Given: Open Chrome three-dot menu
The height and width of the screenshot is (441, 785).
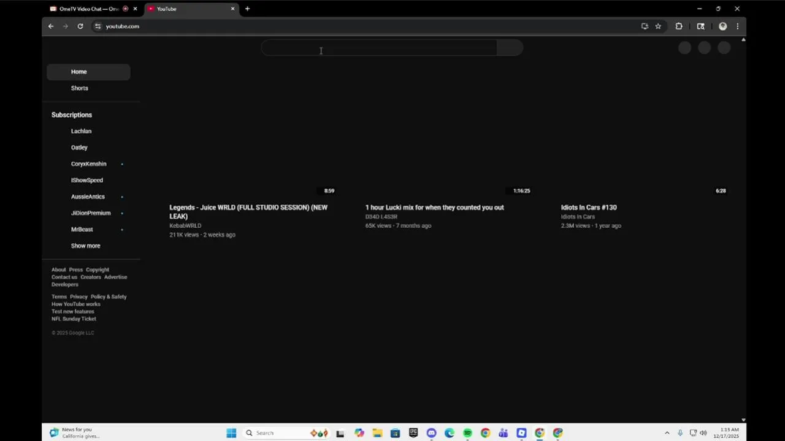Looking at the screenshot, I should (x=737, y=26).
